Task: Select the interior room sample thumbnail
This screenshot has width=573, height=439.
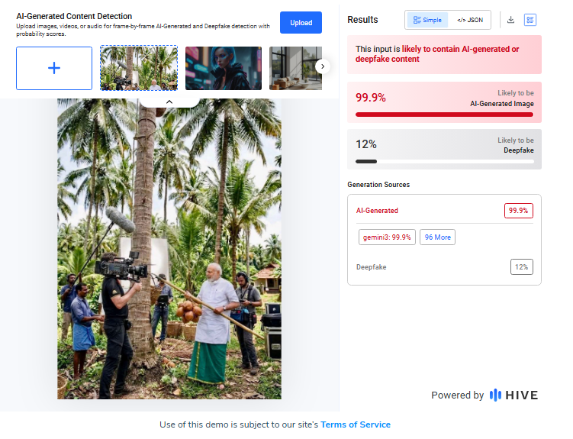Action: coord(288,68)
